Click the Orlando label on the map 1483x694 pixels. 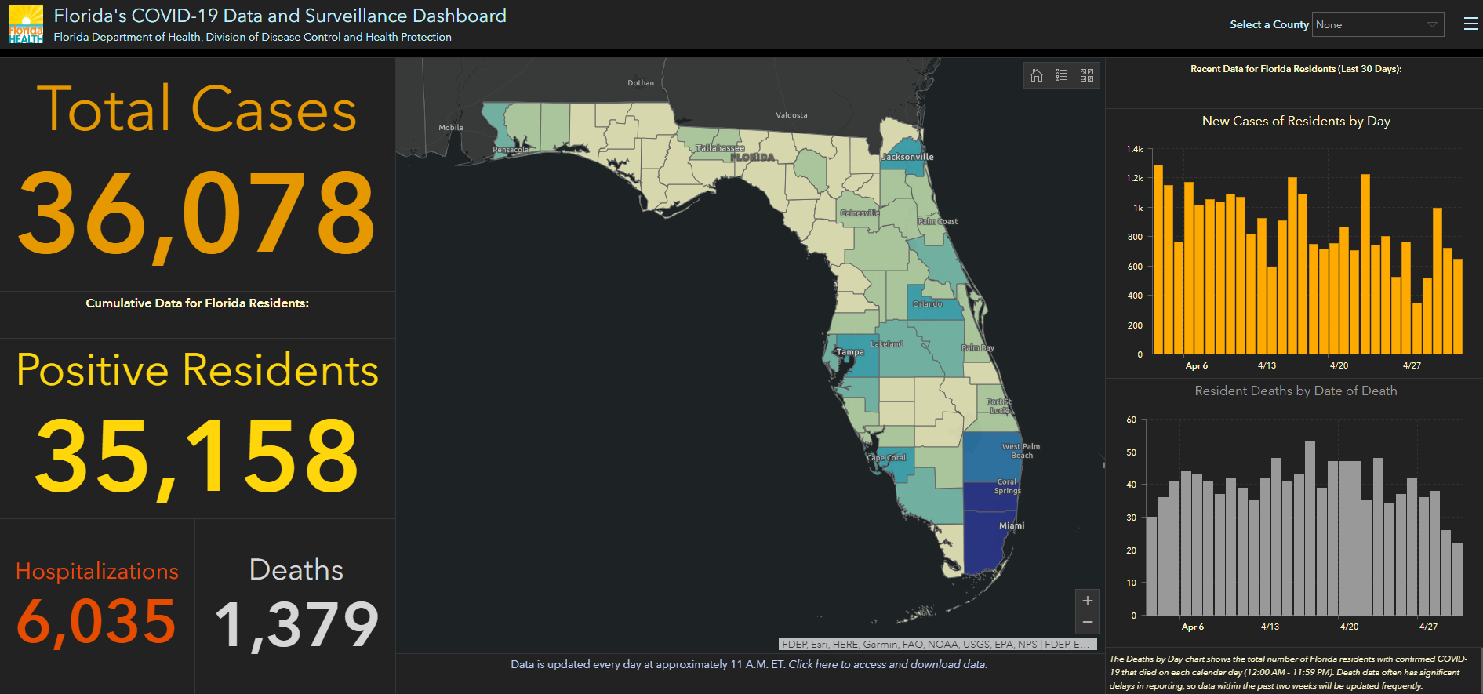928,304
